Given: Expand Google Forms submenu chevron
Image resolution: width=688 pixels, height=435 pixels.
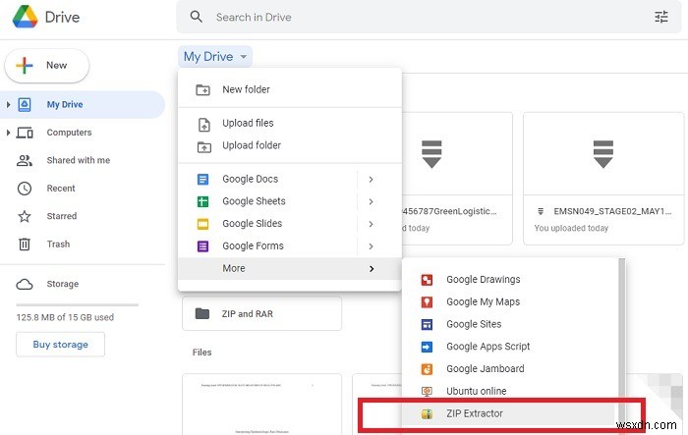Looking at the screenshot, I should [371, 246].
